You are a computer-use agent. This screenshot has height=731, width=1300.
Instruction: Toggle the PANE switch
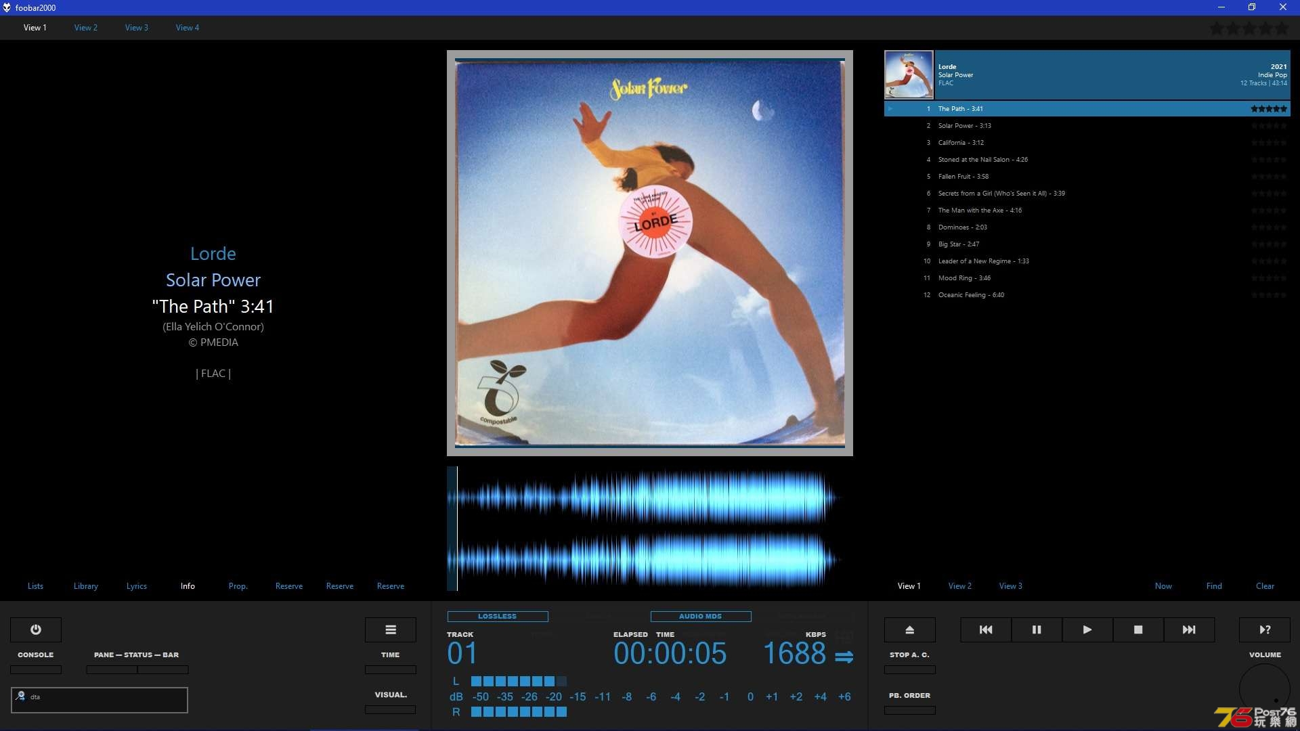tap(112, 669)
